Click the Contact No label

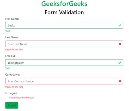pyautogui.click(x=13, y=75)
